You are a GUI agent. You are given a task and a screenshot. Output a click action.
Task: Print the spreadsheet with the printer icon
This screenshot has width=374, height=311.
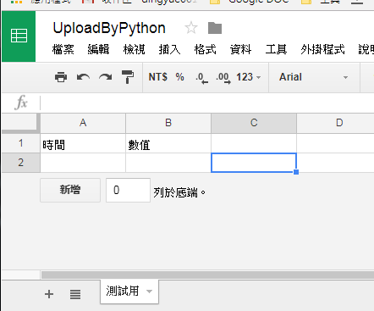tap(61, 77)
